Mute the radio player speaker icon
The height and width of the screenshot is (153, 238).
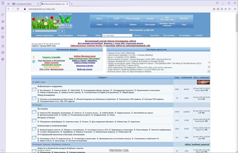[62, 31]
